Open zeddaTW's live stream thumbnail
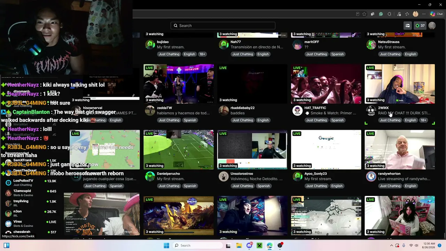This screenshot has width=446, height=251. click(178, 84)
